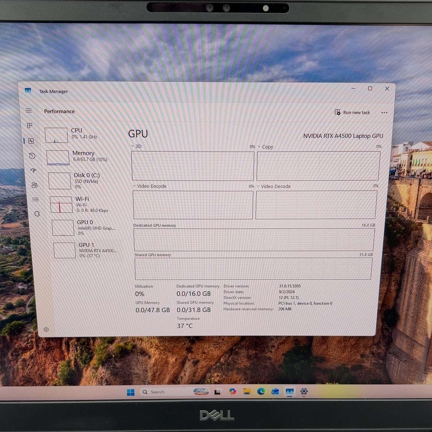Click the taskbar Search box
Image resolution: width=432 pixels, height=432 pixels.
pos(174,392)
